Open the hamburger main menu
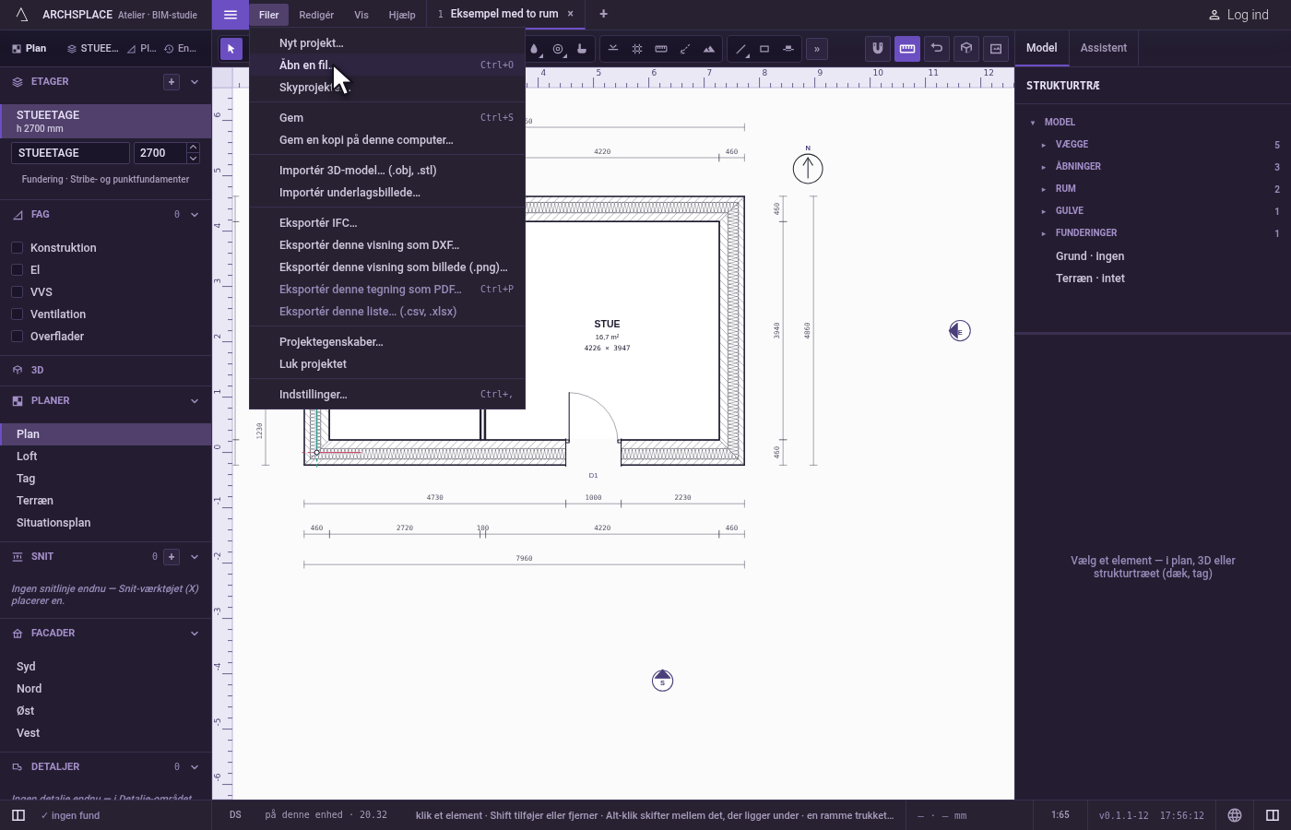1291x830 pixels. point(231,15)
